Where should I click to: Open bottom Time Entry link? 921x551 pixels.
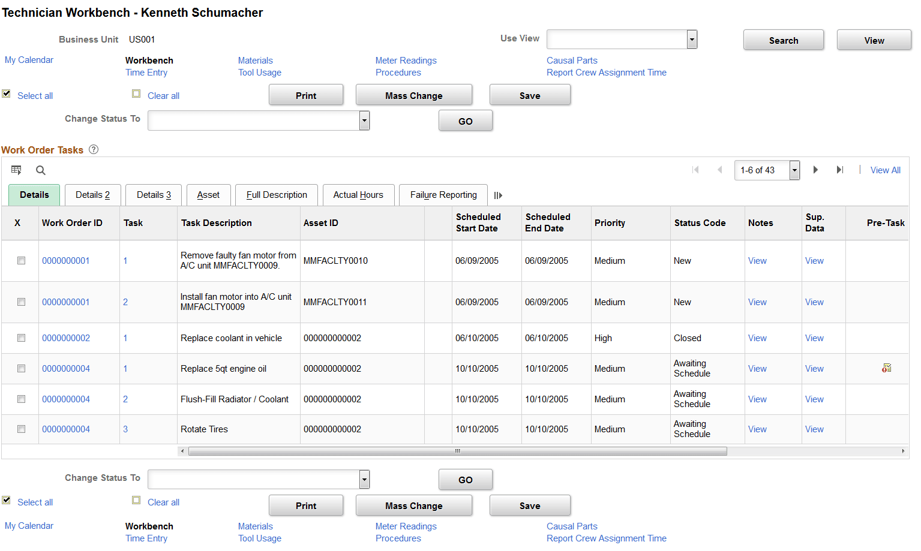coord(146,538)
